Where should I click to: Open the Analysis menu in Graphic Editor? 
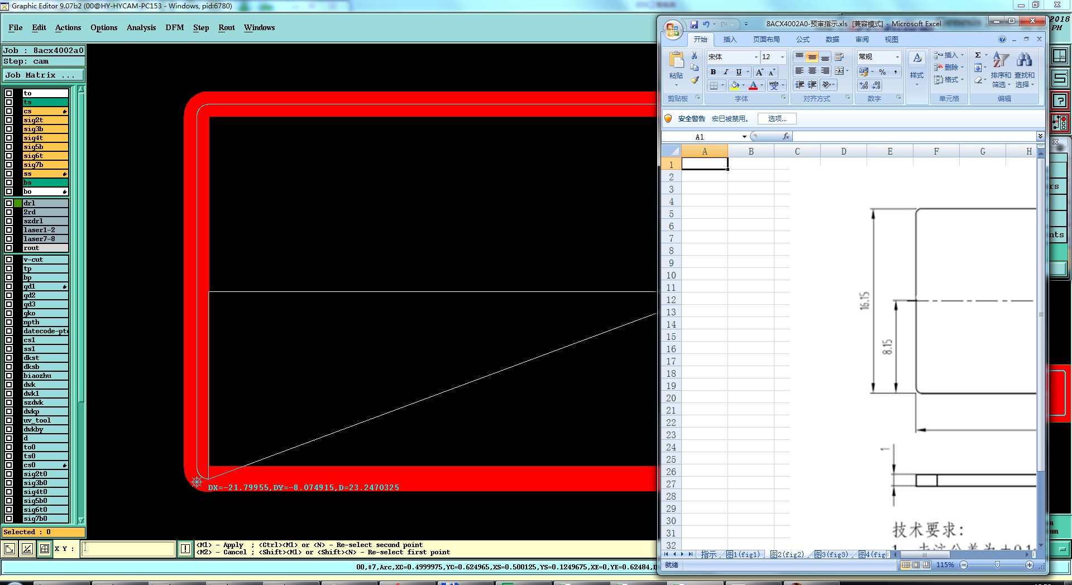click(x=141, y=27)
